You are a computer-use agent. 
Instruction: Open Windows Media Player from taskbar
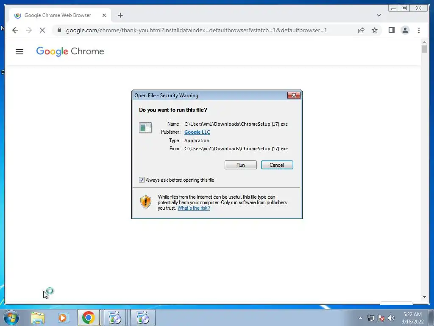coord(63,318)
